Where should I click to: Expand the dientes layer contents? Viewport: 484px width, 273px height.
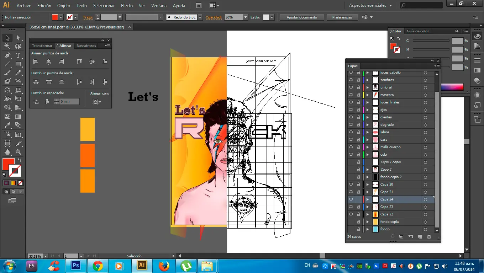click(368, 117)
